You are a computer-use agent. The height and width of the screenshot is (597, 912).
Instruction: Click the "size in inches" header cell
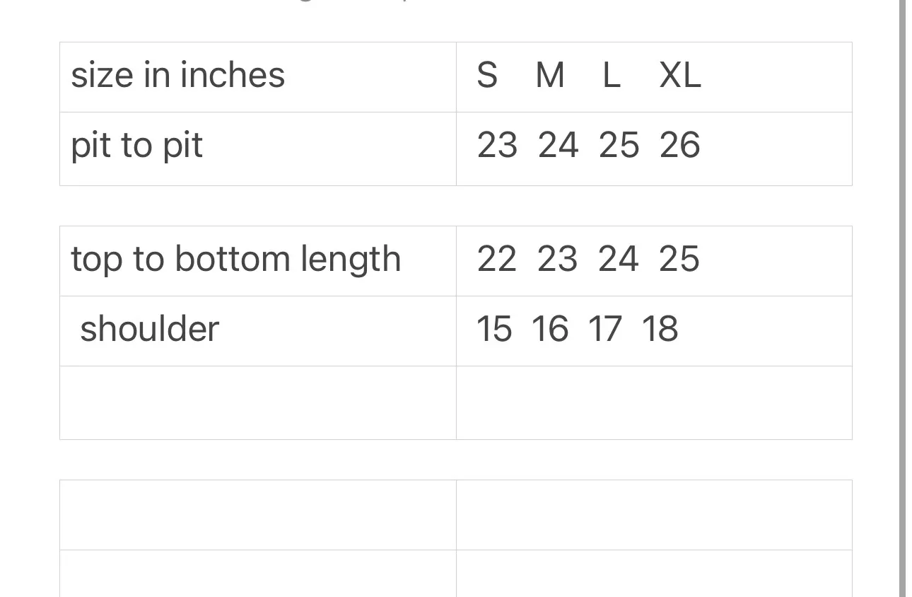point(178,76)
